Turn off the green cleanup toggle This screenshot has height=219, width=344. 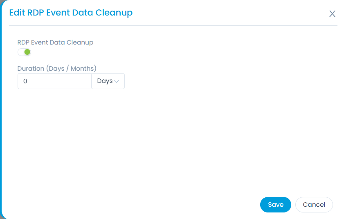coord(25,52)
